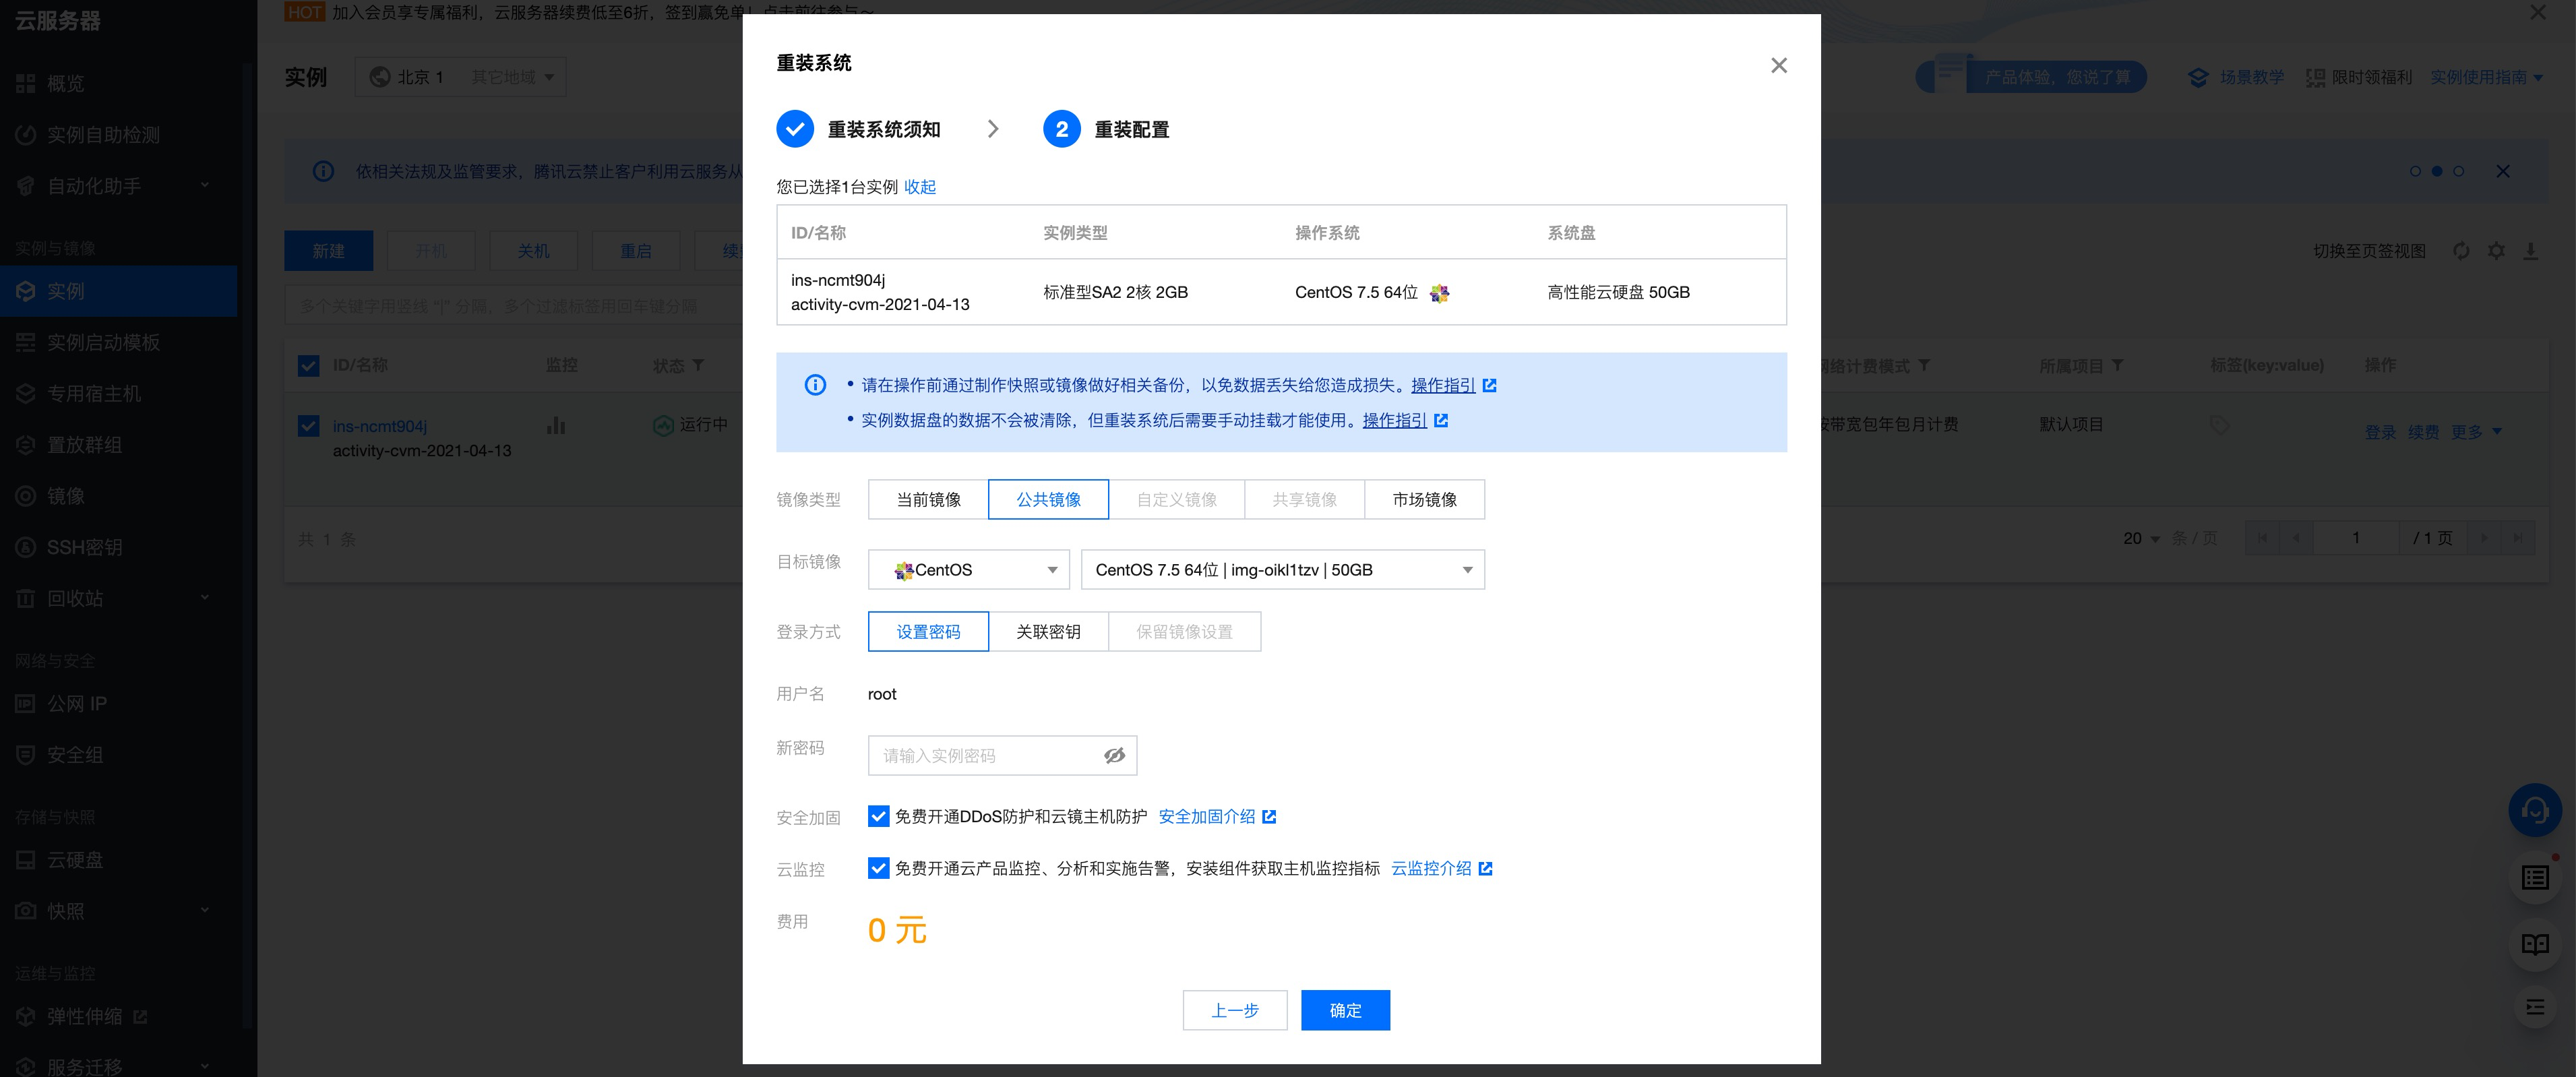Click the info icon in the notice box
This screenshot has height=1077, width=2576.
[815, 385]
